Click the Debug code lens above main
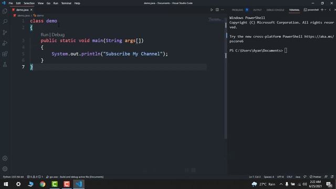 (58, 35)
